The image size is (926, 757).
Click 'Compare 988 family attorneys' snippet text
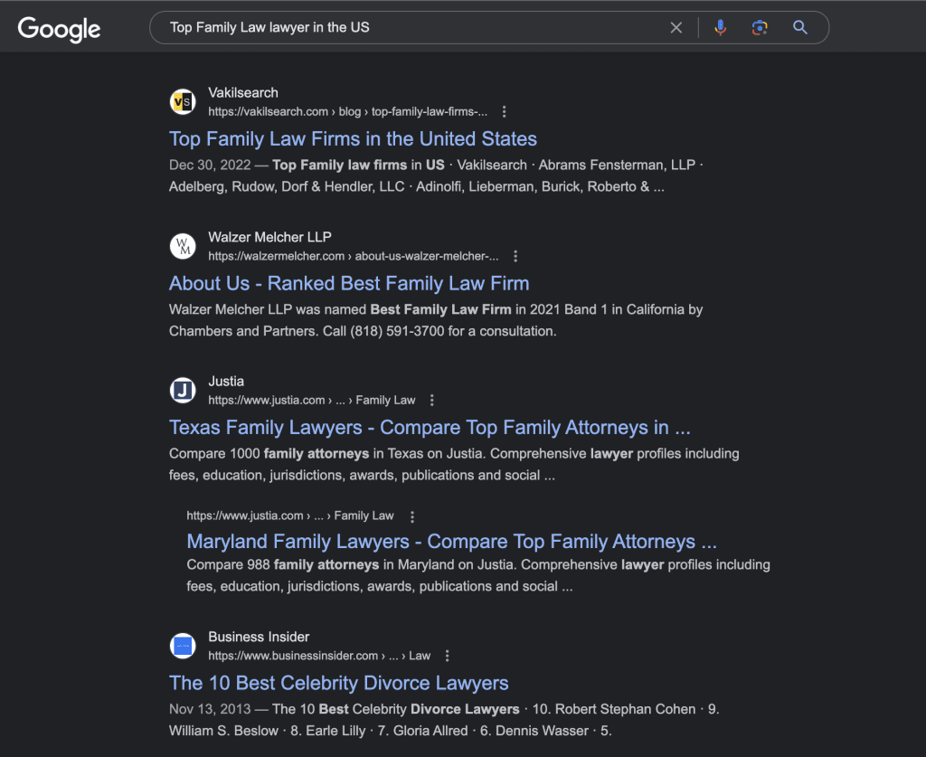point(283,564)
